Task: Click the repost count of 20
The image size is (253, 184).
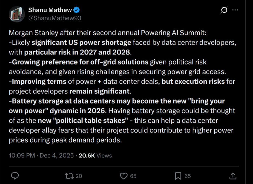Action: point(79,176)
